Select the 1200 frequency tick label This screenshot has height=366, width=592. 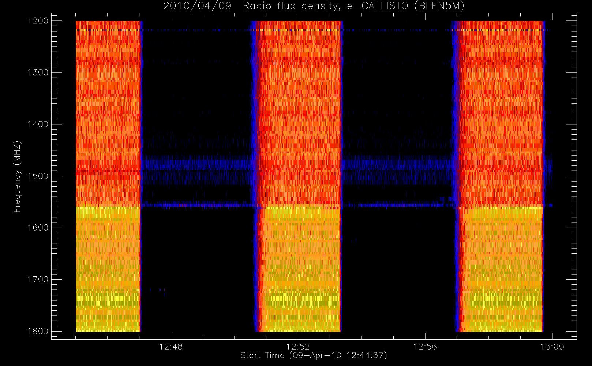click(38, 21)
